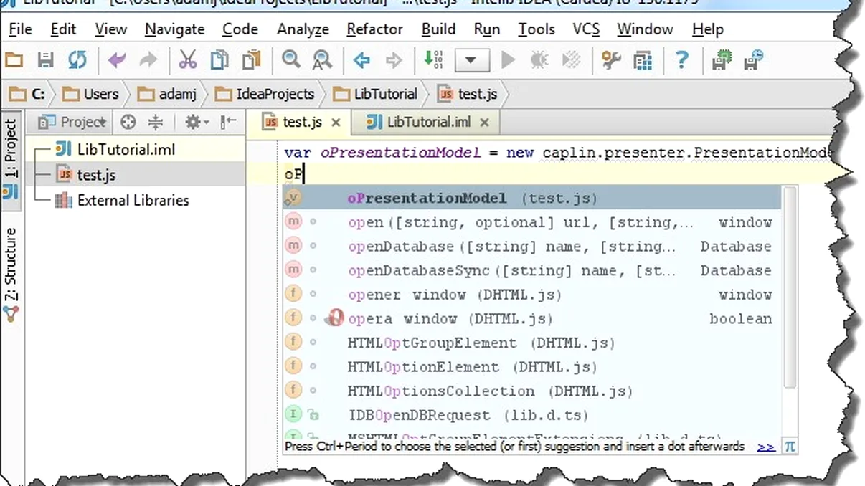Open the Project tool window settings gear dropdown
The image size is (865, 486).
196,123
